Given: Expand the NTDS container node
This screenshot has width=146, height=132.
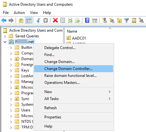Looking at the screenshot, I should 11,122.
